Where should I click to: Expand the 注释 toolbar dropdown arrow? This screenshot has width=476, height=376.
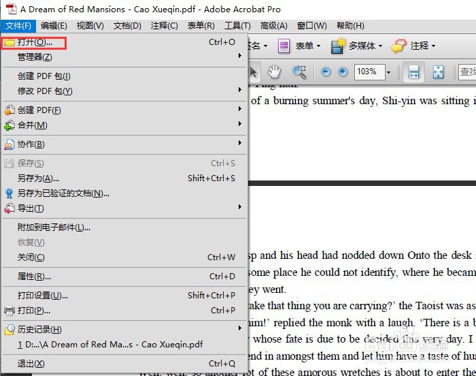[x=433, y=46]
